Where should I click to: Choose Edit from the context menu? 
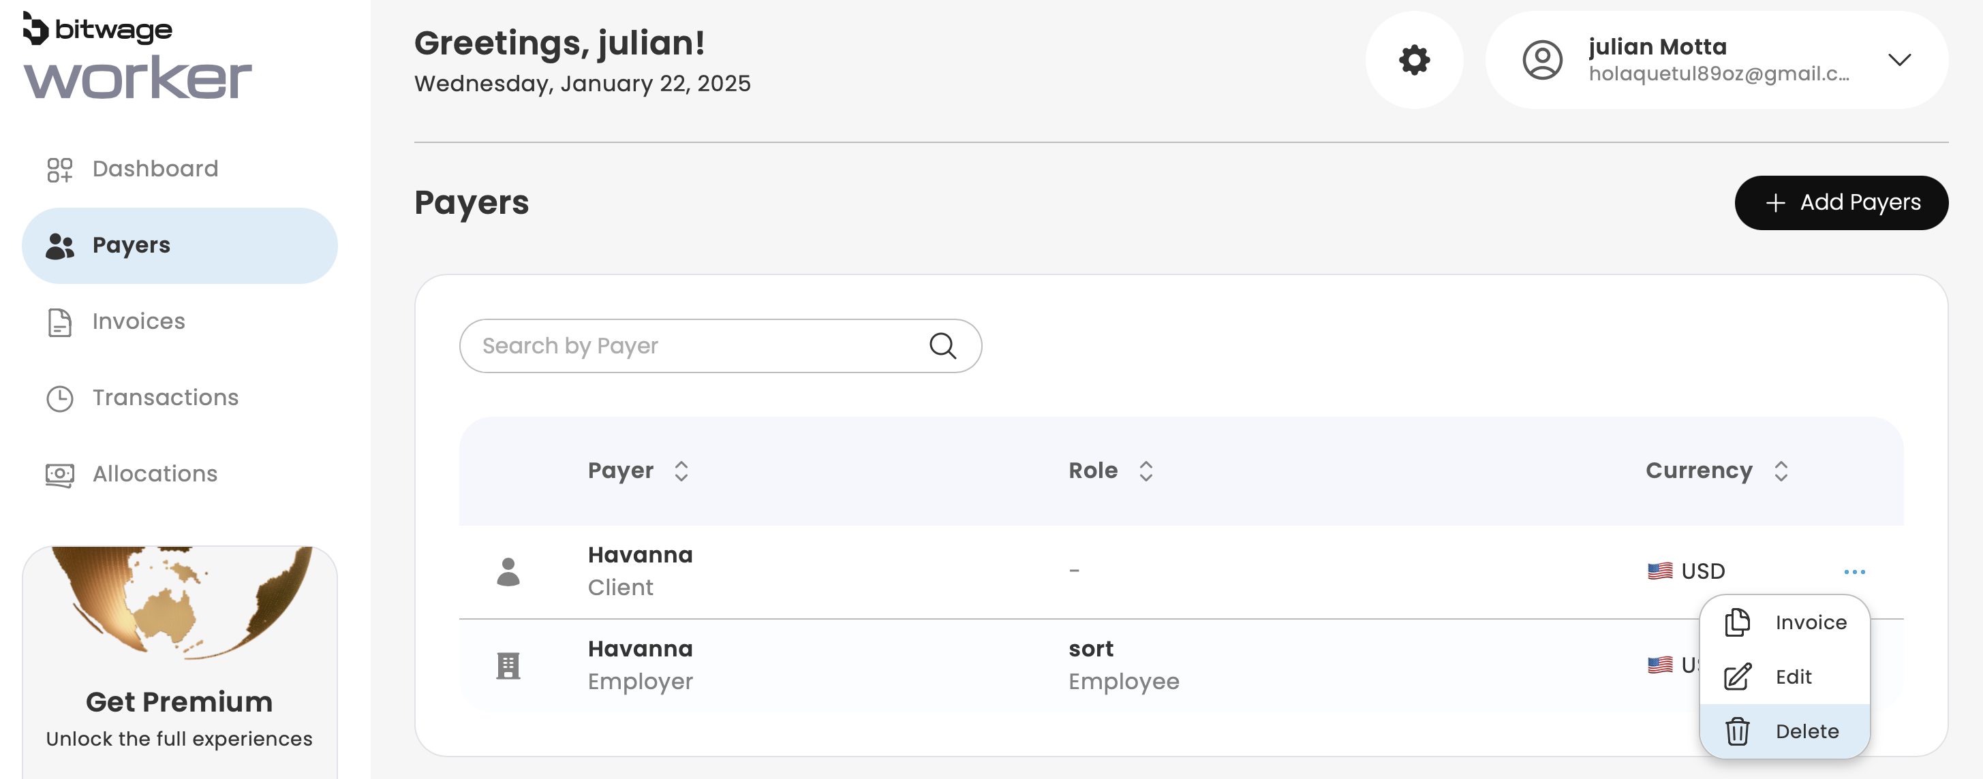click(x=1793, y=677)
